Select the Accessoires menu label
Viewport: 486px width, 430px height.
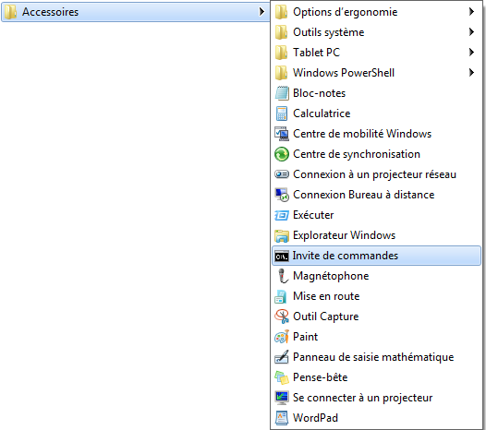(x=50, y=12)
